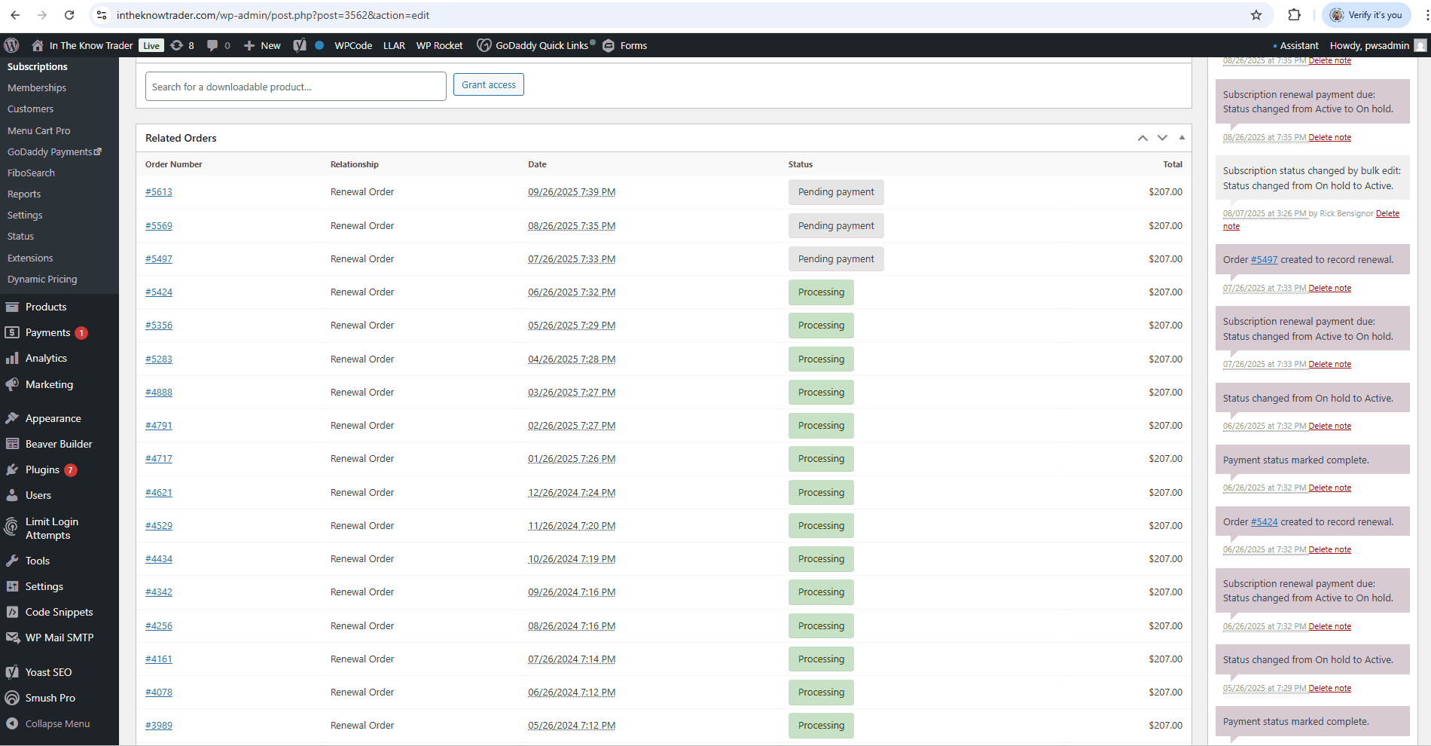Focus the downloadable product search field

pyautogui.click(x=296, y=87)
